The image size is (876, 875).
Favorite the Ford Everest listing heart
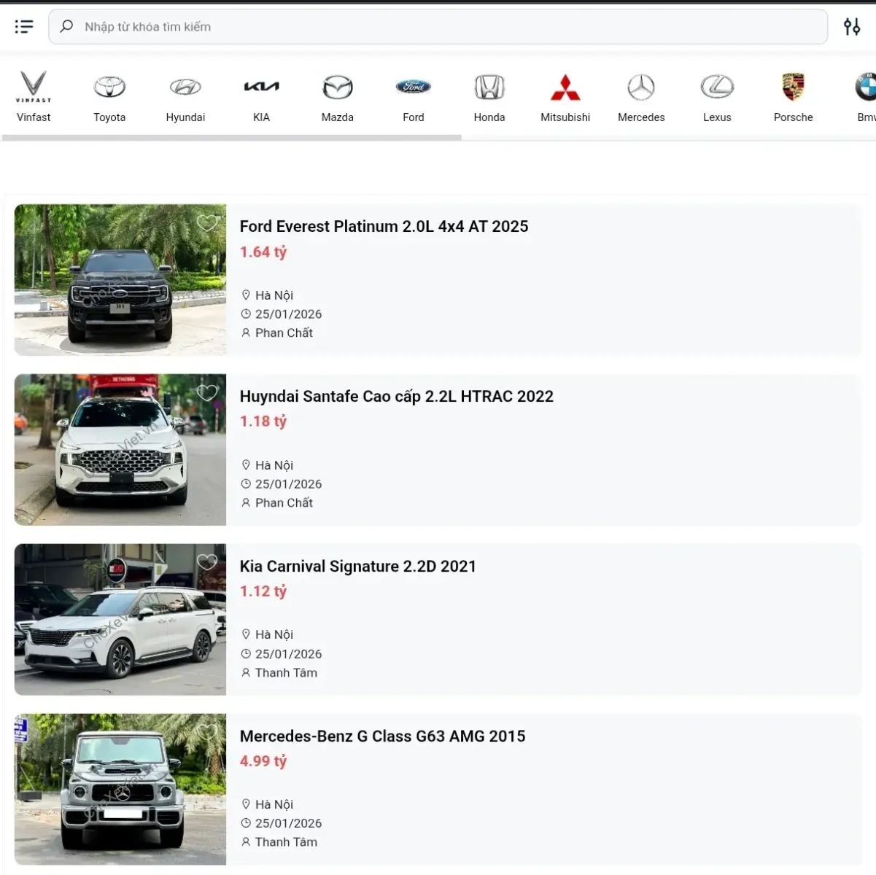point(207,223)
